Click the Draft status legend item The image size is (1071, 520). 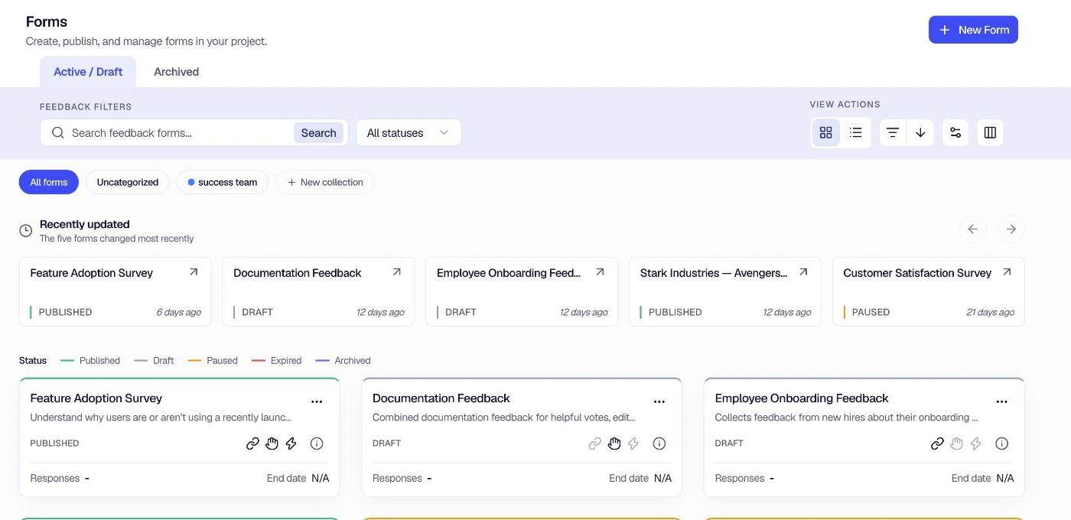pyautogui.click(x=154, y=360)
